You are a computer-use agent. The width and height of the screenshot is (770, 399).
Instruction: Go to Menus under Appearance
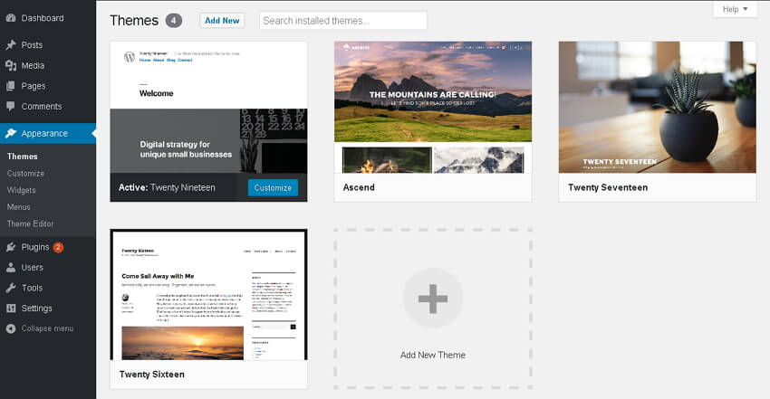click(x=19, y=207)
